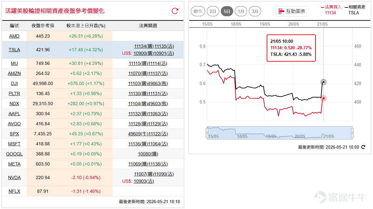Refresh the night session reference price table
This screenshot has height=209, width=373.
pos(175,11)
